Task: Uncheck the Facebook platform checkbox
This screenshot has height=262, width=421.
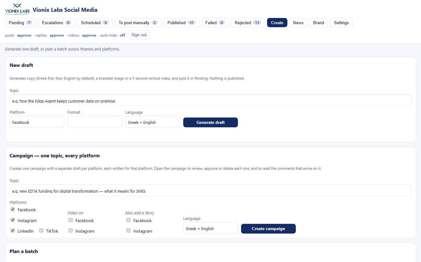Action: (x=13, y=209)
